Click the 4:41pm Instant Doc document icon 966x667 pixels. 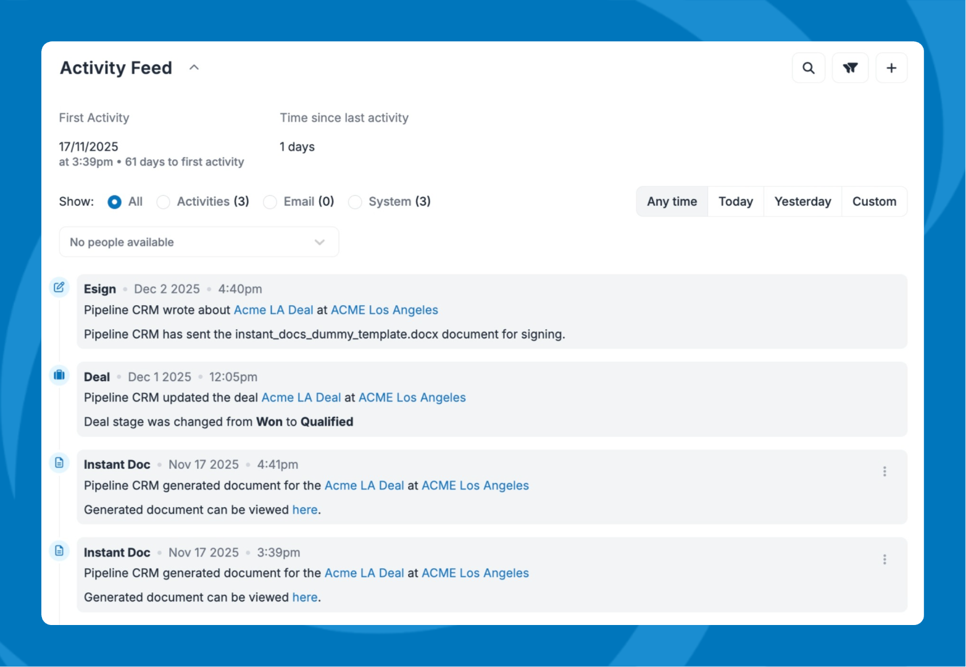pyautogui.click(x=59, y=463)
